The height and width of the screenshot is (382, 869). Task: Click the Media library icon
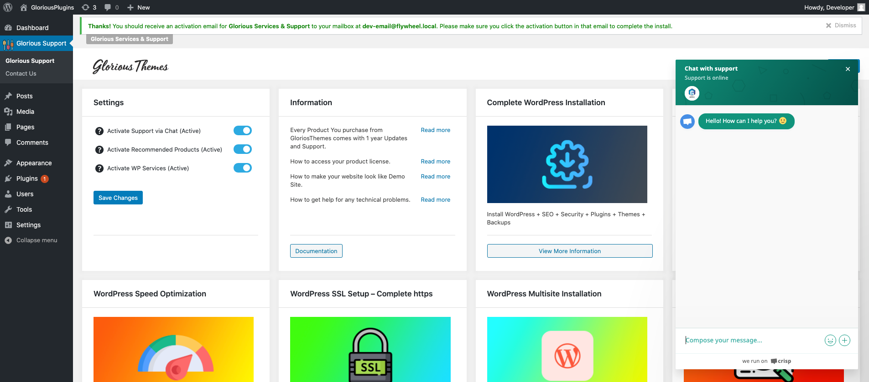pyautogui.click(x=8, y=112)
